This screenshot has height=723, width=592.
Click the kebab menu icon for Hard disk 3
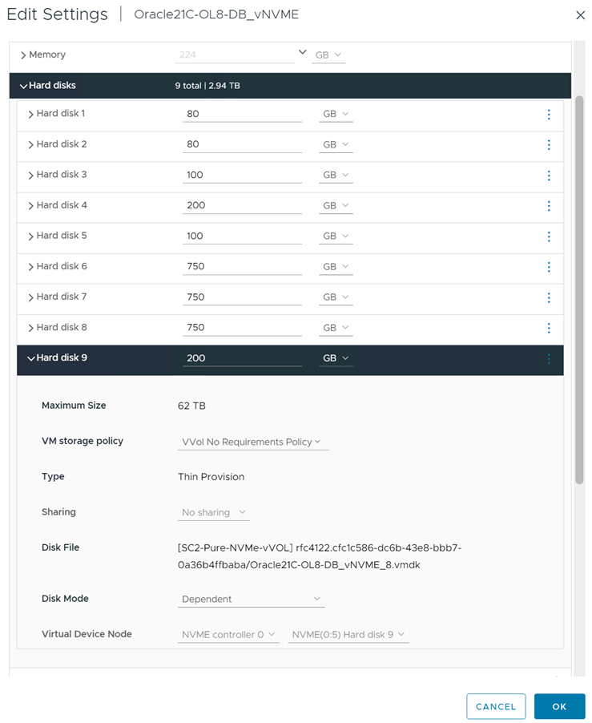click(x=549, y=176)
